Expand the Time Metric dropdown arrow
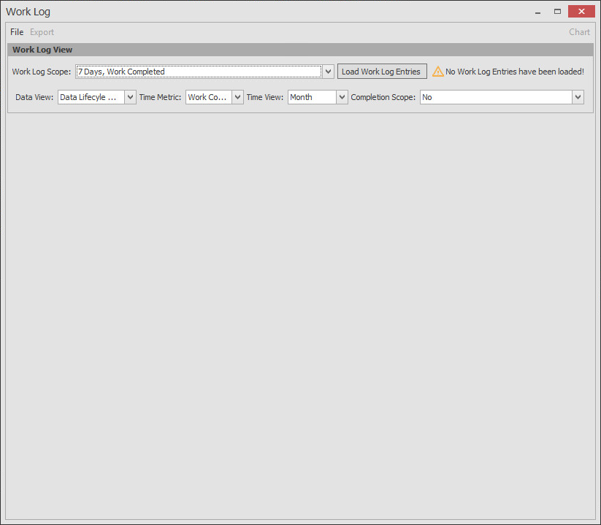This screenshot has height=525, width=601. point(237,97)
